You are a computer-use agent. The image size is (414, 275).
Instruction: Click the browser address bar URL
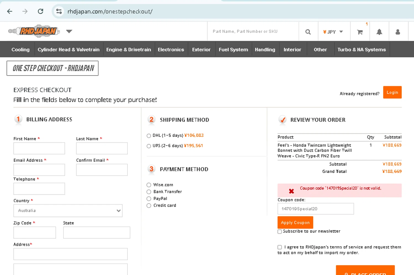[110, 12]
